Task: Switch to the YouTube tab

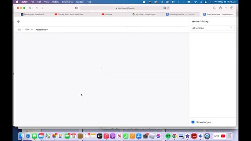Action: pyautogui.click(x=107, y=14)
